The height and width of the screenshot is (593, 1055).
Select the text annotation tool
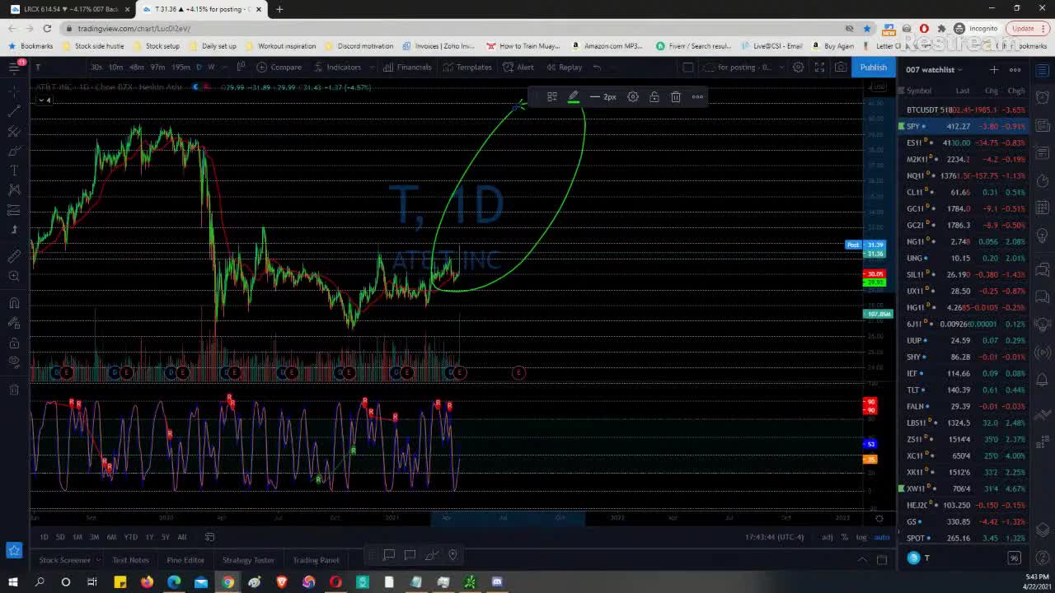14,170
